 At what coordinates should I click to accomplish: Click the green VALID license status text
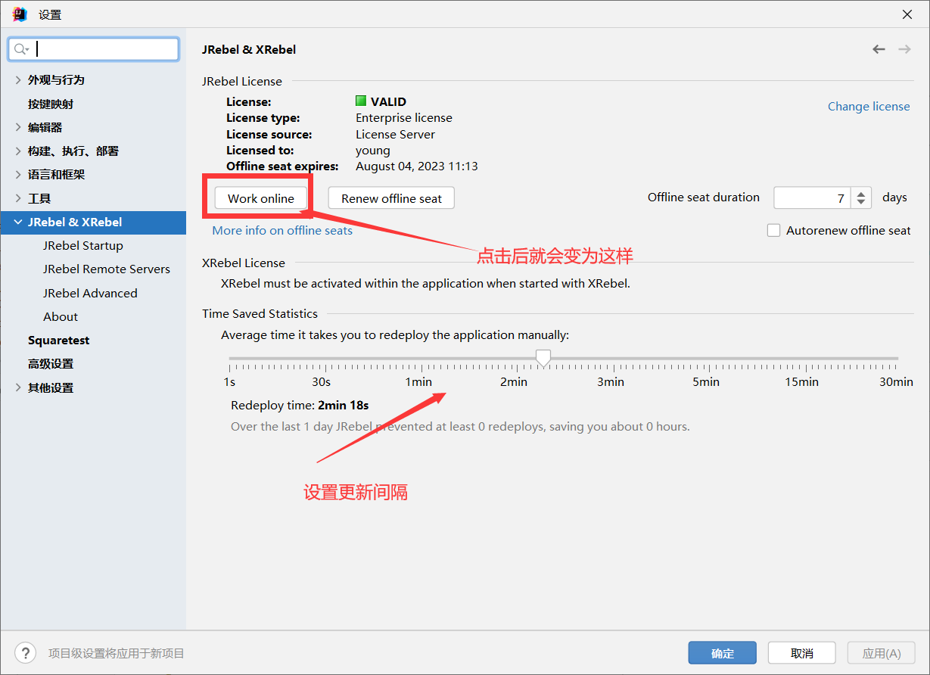point(388,101)
